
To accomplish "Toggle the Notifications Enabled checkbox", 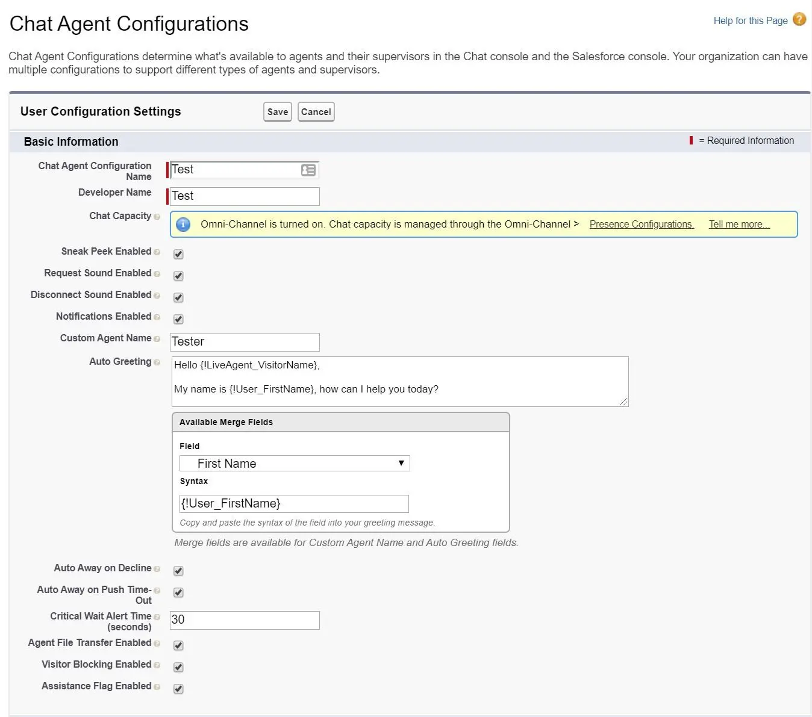I will [178, 319].
